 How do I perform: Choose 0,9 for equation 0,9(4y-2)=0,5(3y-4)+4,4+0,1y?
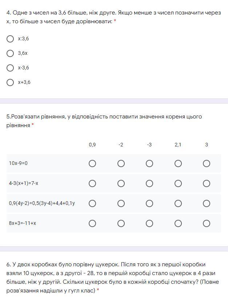92,203
